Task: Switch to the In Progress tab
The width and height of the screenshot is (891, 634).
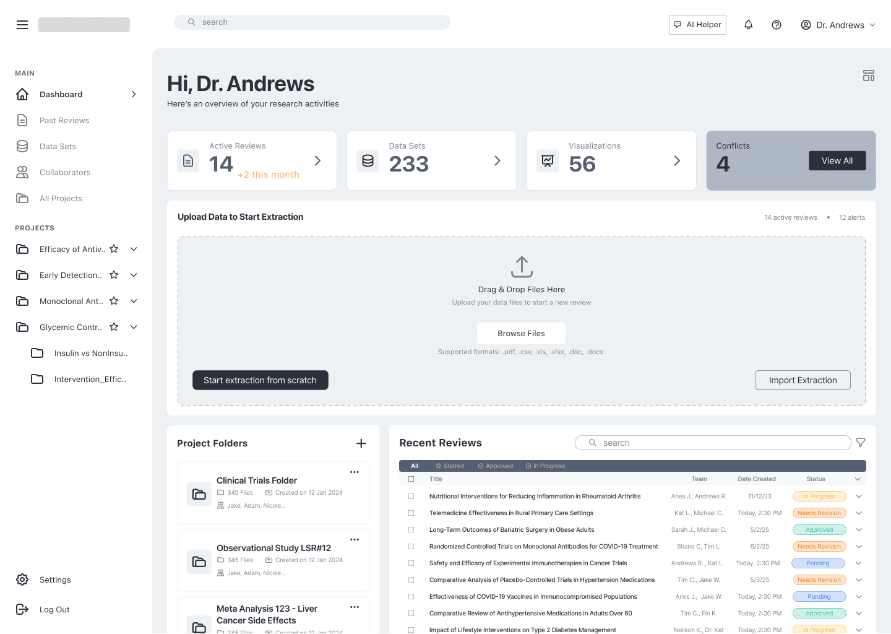Action: (x=545, y=466)
